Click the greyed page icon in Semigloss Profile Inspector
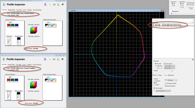This screenshot has height=108, width=195. tap(49, 59)
